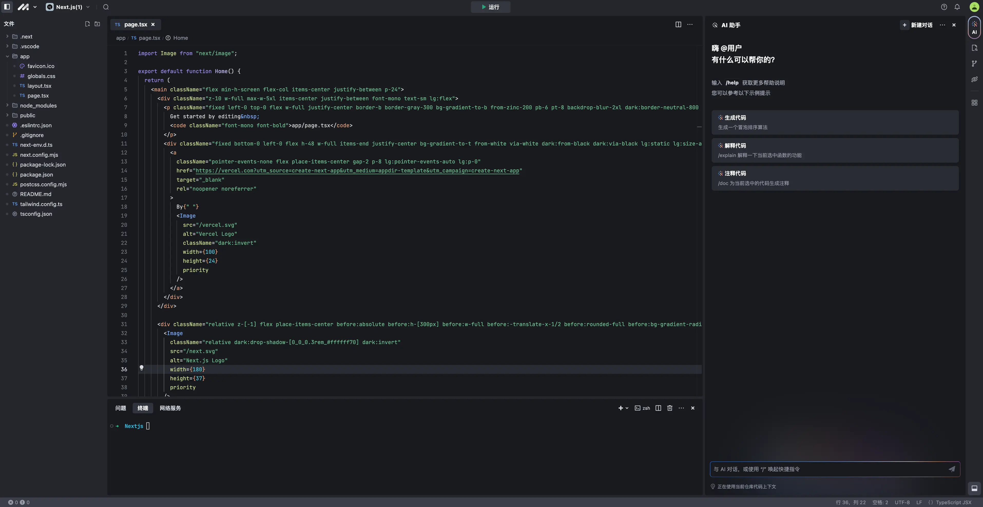The width and height of the screenshot is (983, 507).
Task: Open the help question mark icon
Action: click(x=944, y=7)
